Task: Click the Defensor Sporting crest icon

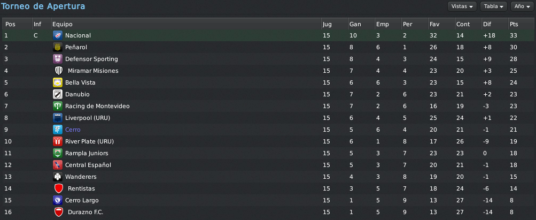Action: pyautogui.click(x=57, y=59)
